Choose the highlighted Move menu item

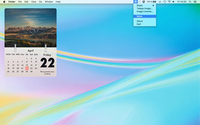tap(145, 16)
